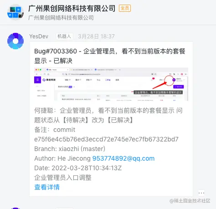Click the notification bell with red badge
Viewport: 216px width, 209px height.
point(152,79)
